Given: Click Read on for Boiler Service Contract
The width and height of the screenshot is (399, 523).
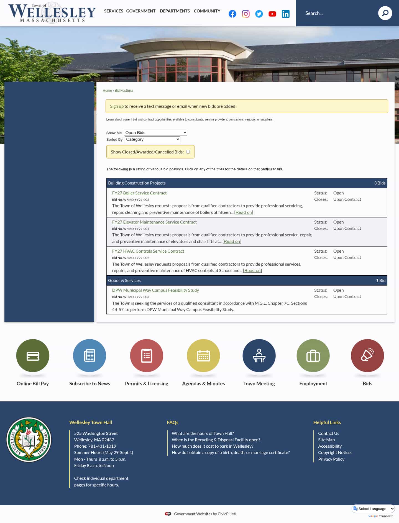Looking at the screenshot, I should [244, 212].
